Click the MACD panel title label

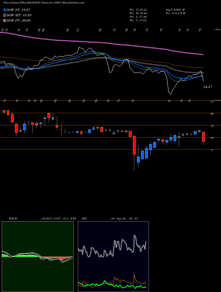coord(13,219)
